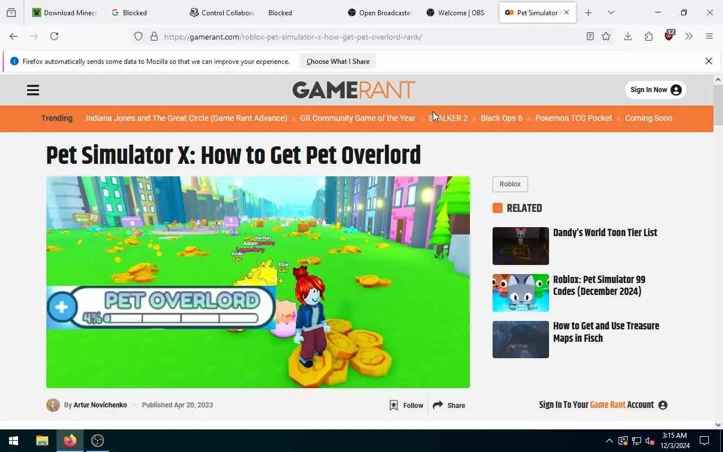The image size is (723, 452).
Task: Share the article
Action: [449, 405]
